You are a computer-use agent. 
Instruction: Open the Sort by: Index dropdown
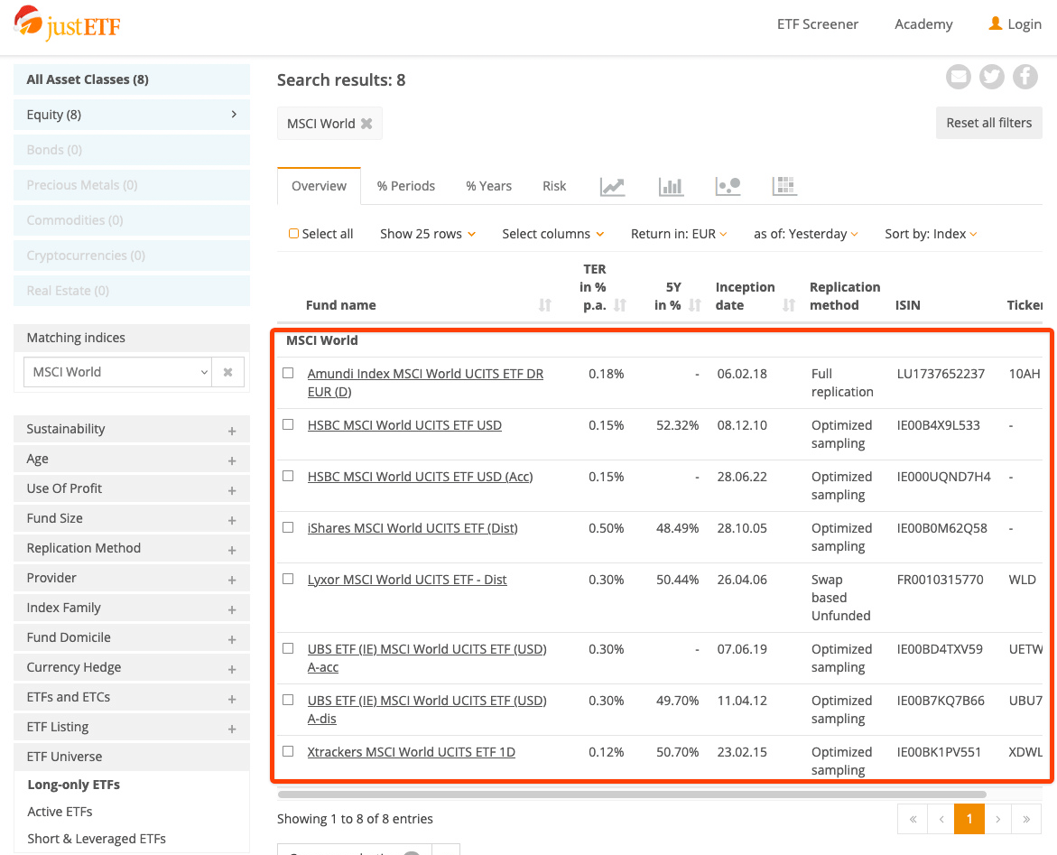coord(931,234)
